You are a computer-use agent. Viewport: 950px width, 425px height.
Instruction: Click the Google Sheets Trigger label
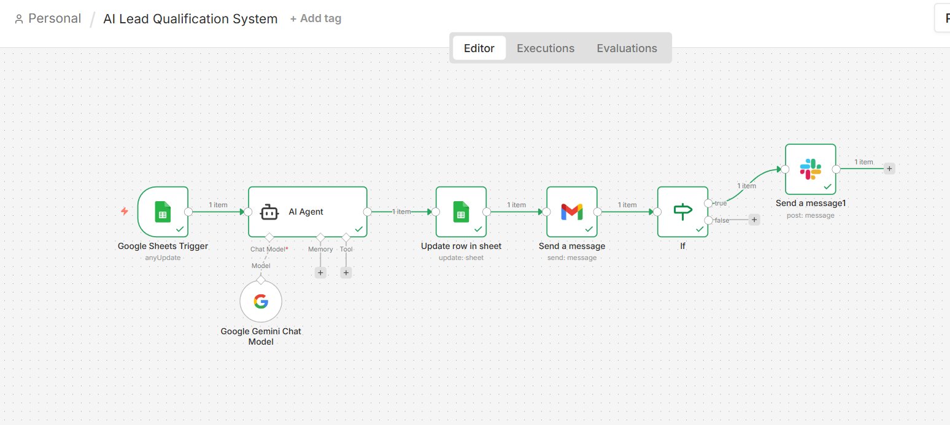pos(163,246)
